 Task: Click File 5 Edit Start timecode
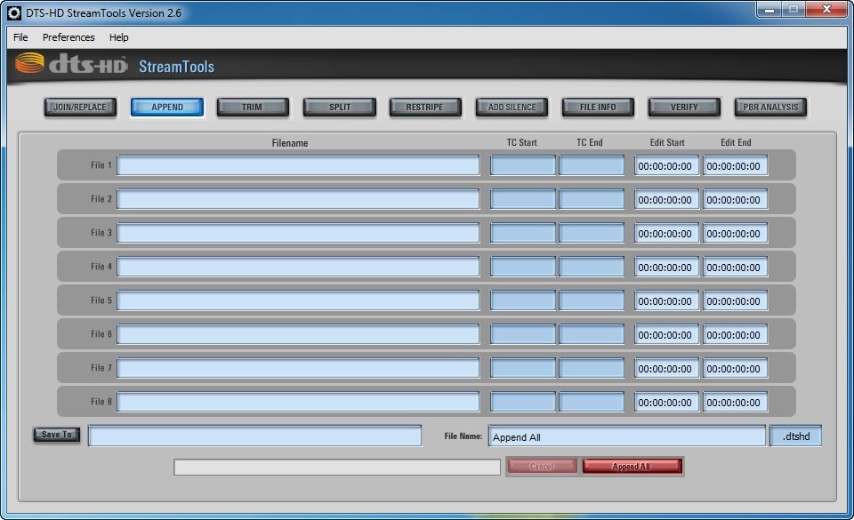pos(666,300)
